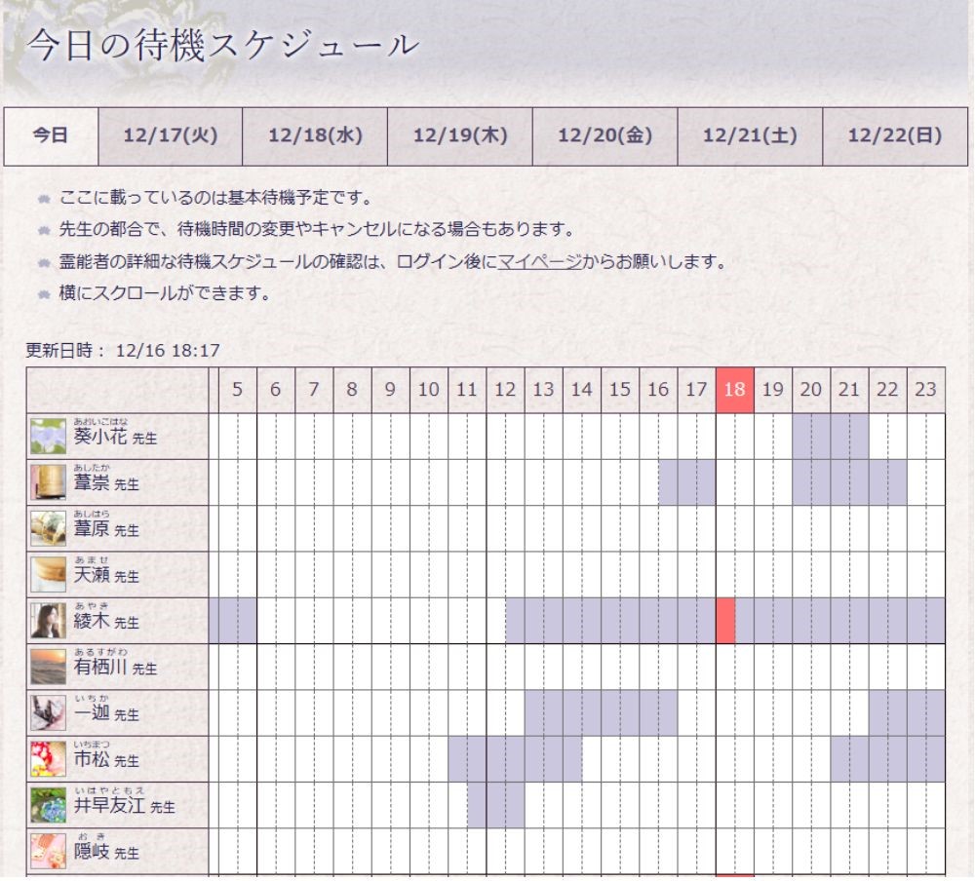
Task: Click 一迦's shaded 13-16 availability block
Action: (602, 712)
